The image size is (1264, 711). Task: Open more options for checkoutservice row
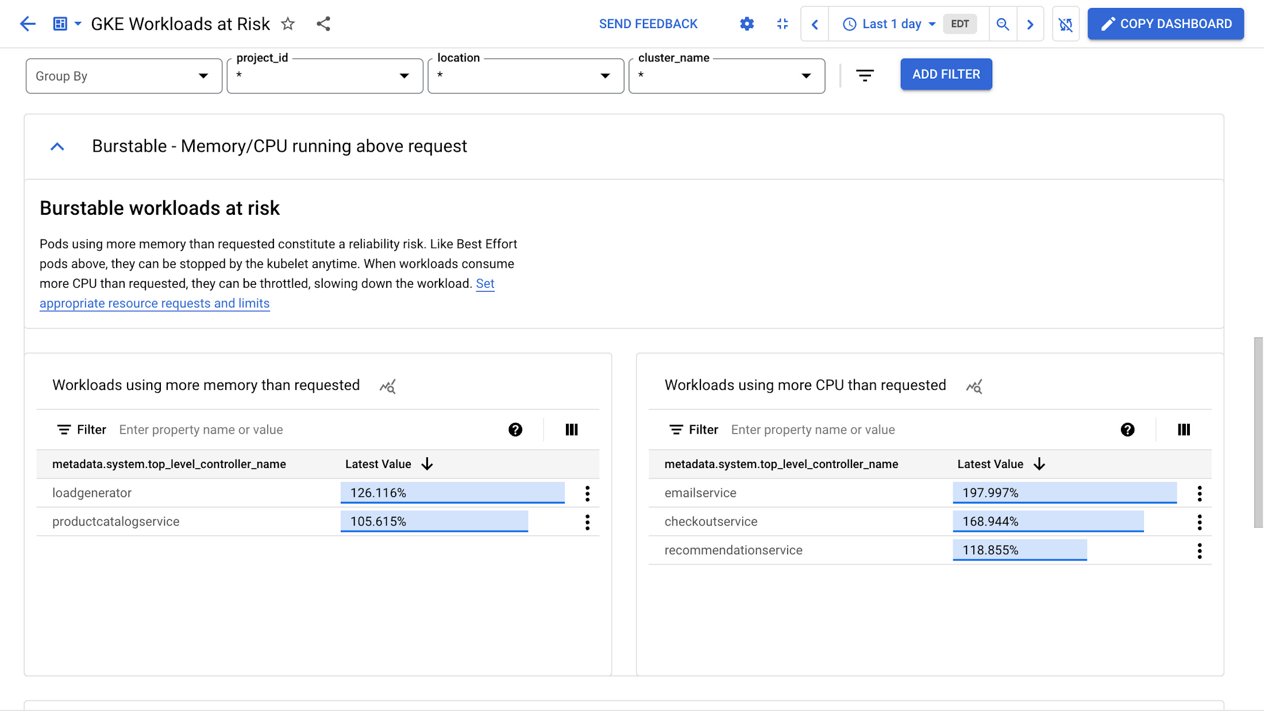click(x=1200, y=522)
